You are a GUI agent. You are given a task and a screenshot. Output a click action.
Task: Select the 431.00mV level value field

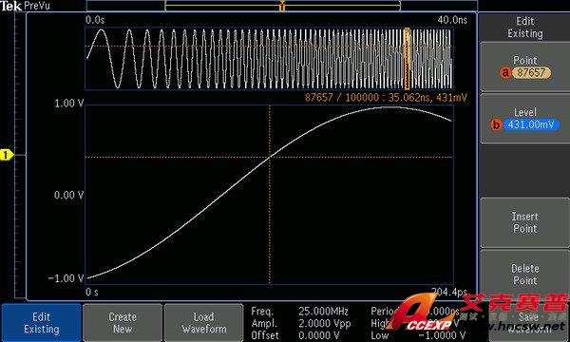(531, 125)
